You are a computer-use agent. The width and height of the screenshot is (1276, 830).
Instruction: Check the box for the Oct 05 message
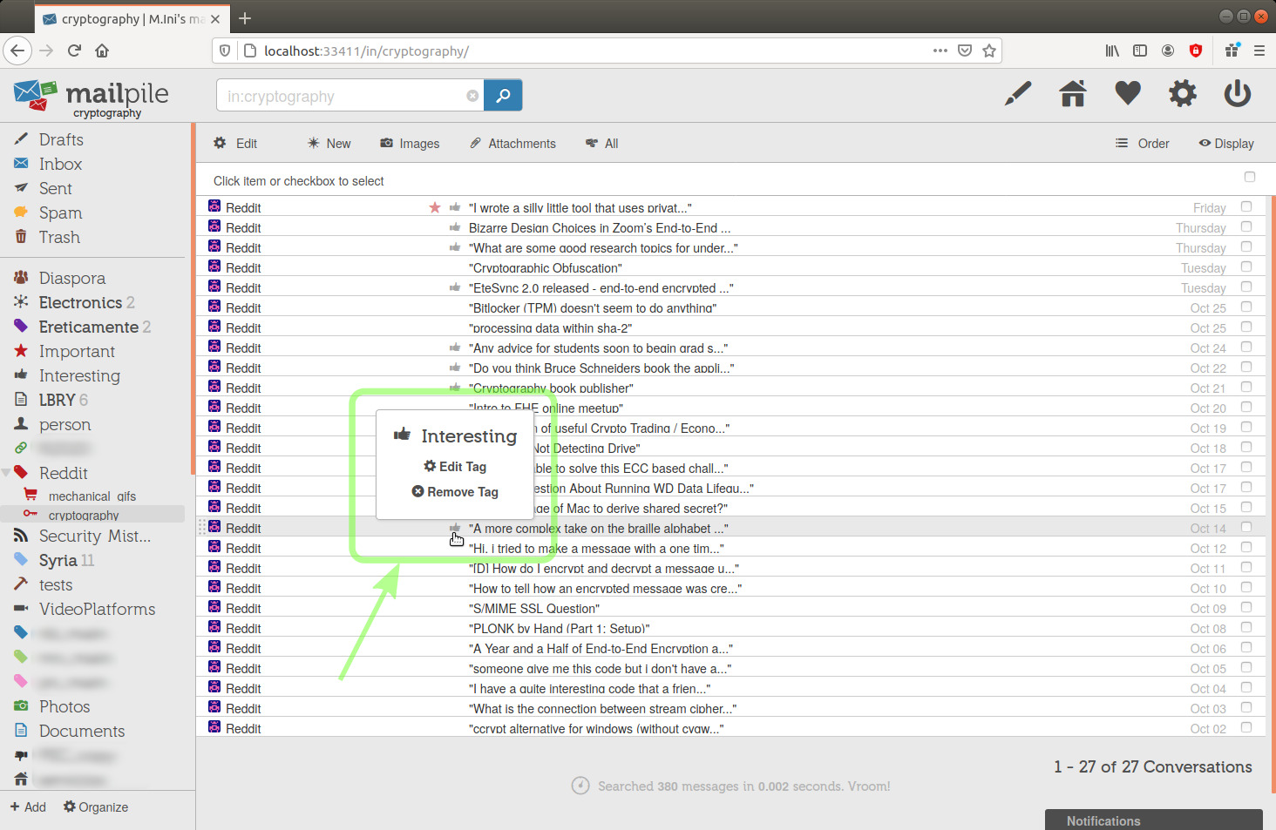click(1246, 668)
